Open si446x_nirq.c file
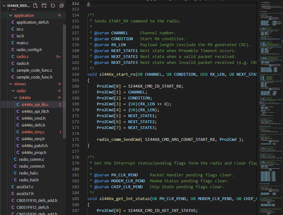 (x=33, y=132)
